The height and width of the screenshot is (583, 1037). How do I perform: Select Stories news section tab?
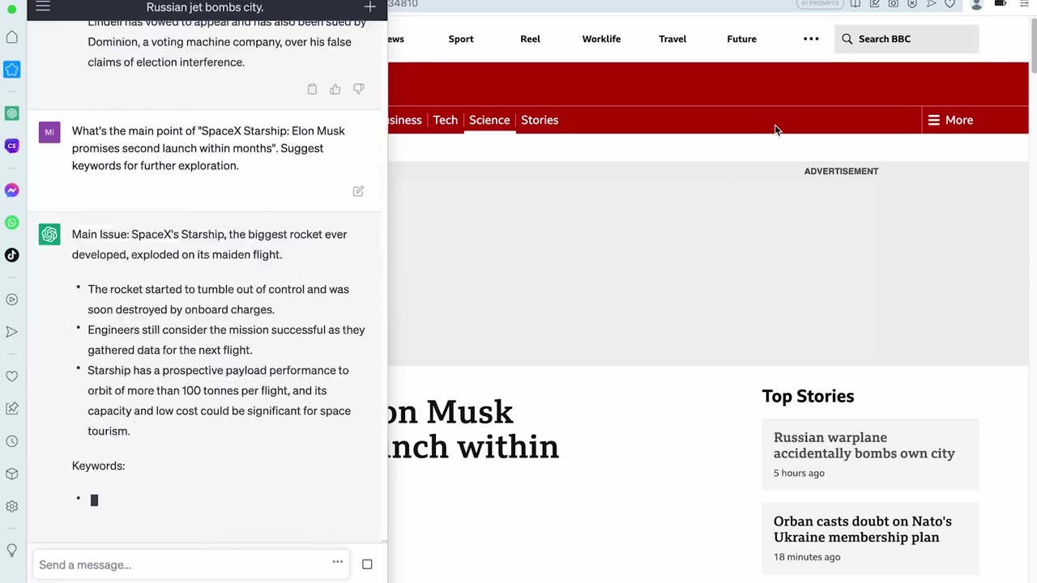point(540,120)
